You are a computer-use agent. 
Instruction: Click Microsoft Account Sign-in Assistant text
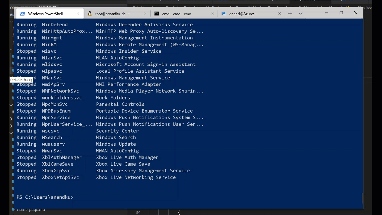146,64
